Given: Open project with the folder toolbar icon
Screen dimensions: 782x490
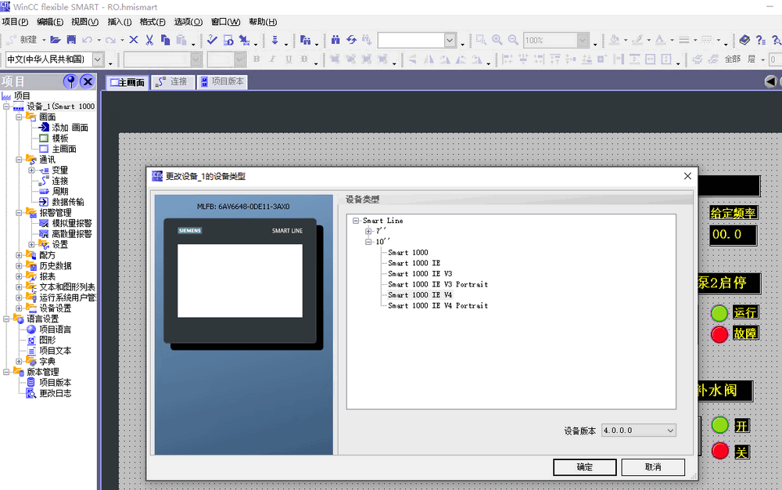Looking at the screenshot, I should 56,40.
